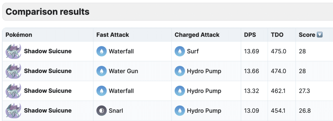Image resolution: width=333 pixels, height=121 pixels.
Task: Sort table by DPS column header
Action: 250,35
